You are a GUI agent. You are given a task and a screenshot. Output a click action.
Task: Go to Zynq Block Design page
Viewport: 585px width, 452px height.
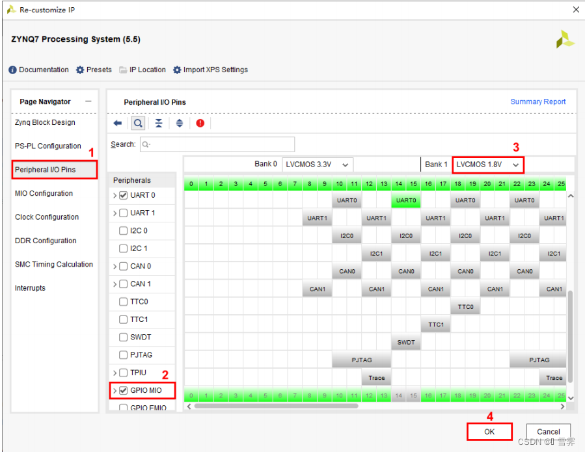pyautogui.click(x=45, y=122)
